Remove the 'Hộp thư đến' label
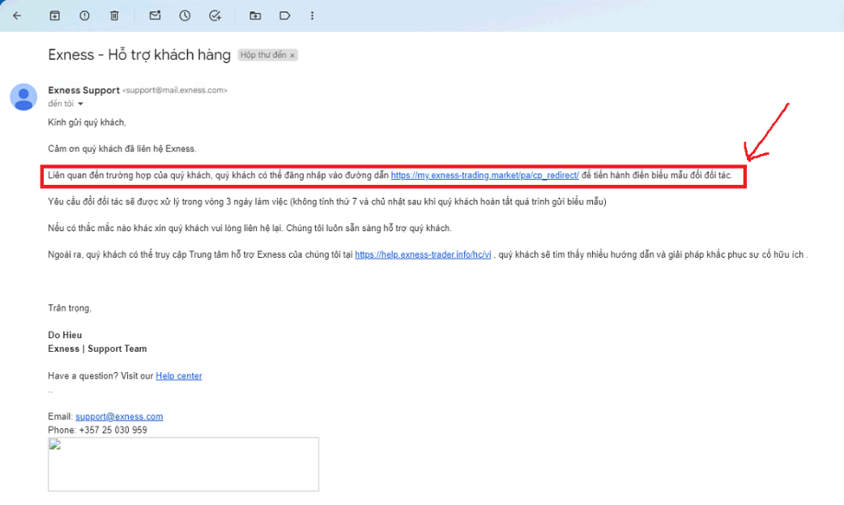This screenshot has width=844, height=505. click(292, 55)
